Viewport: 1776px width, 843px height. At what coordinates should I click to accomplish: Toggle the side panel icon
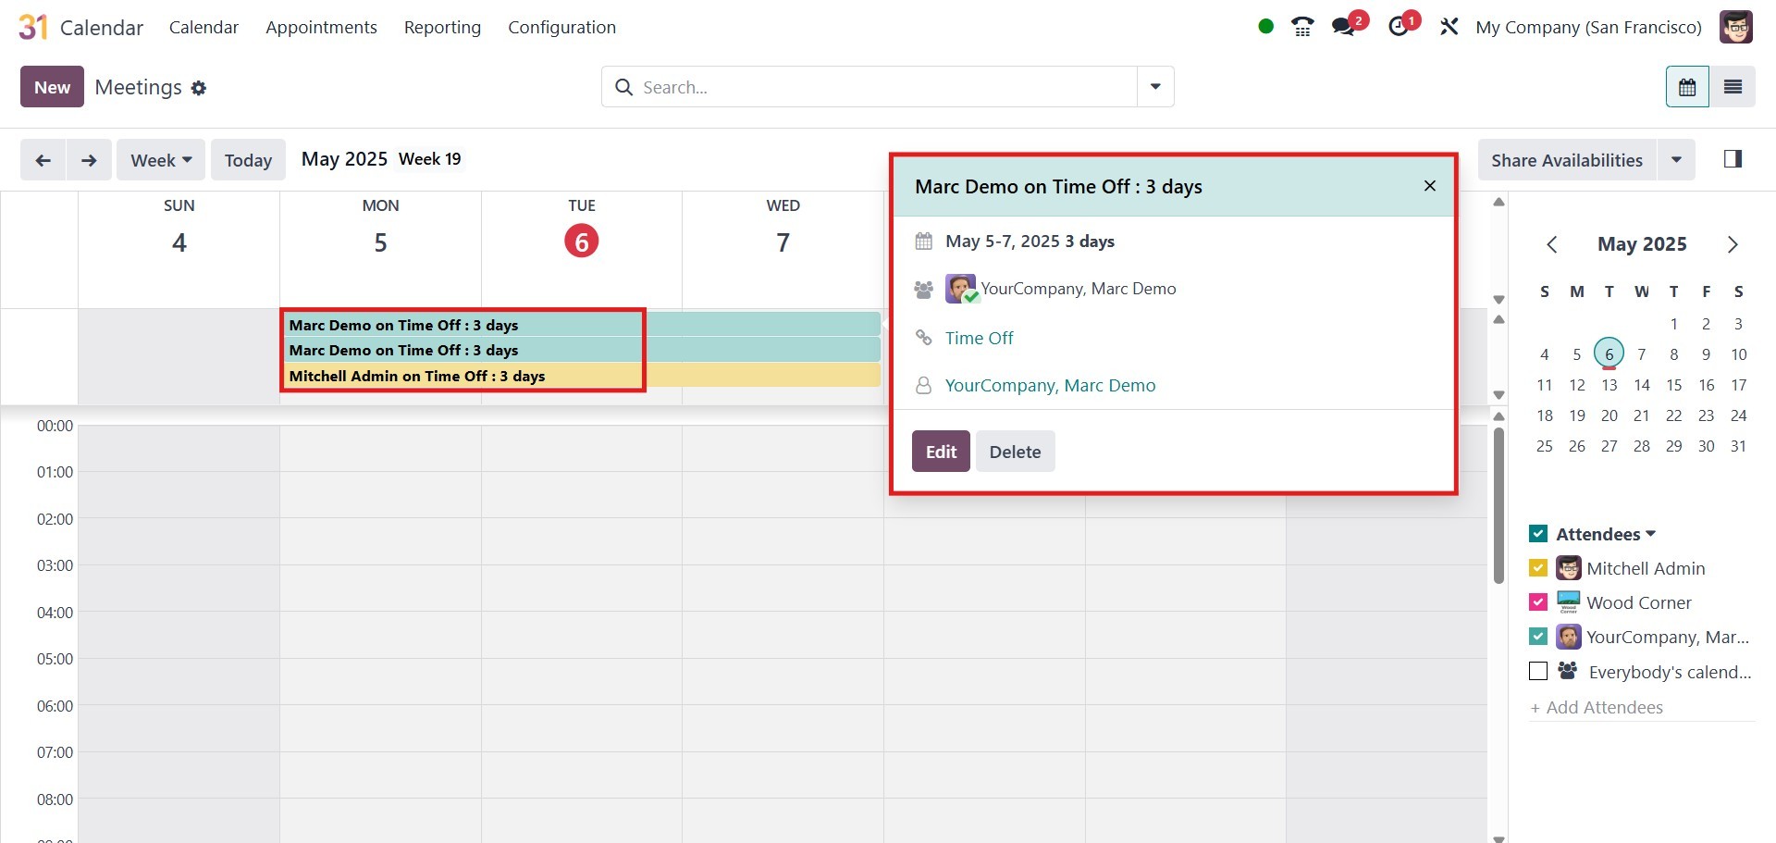[x=1733, y=159]
